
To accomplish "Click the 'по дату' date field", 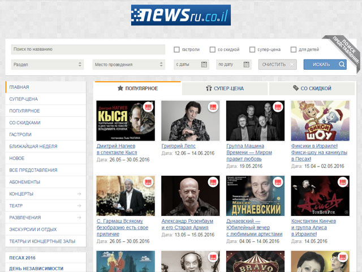I will pyautogui.click(x=234, y=65).
